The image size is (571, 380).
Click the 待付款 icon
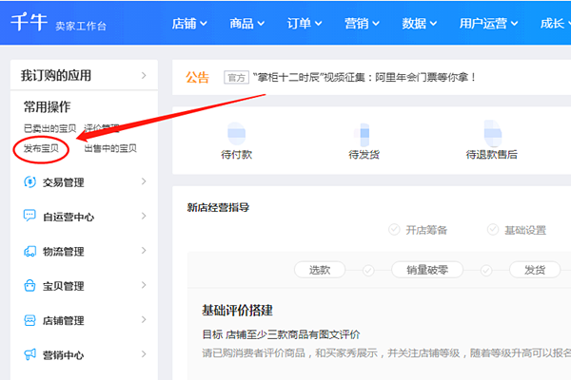point(236,133)
